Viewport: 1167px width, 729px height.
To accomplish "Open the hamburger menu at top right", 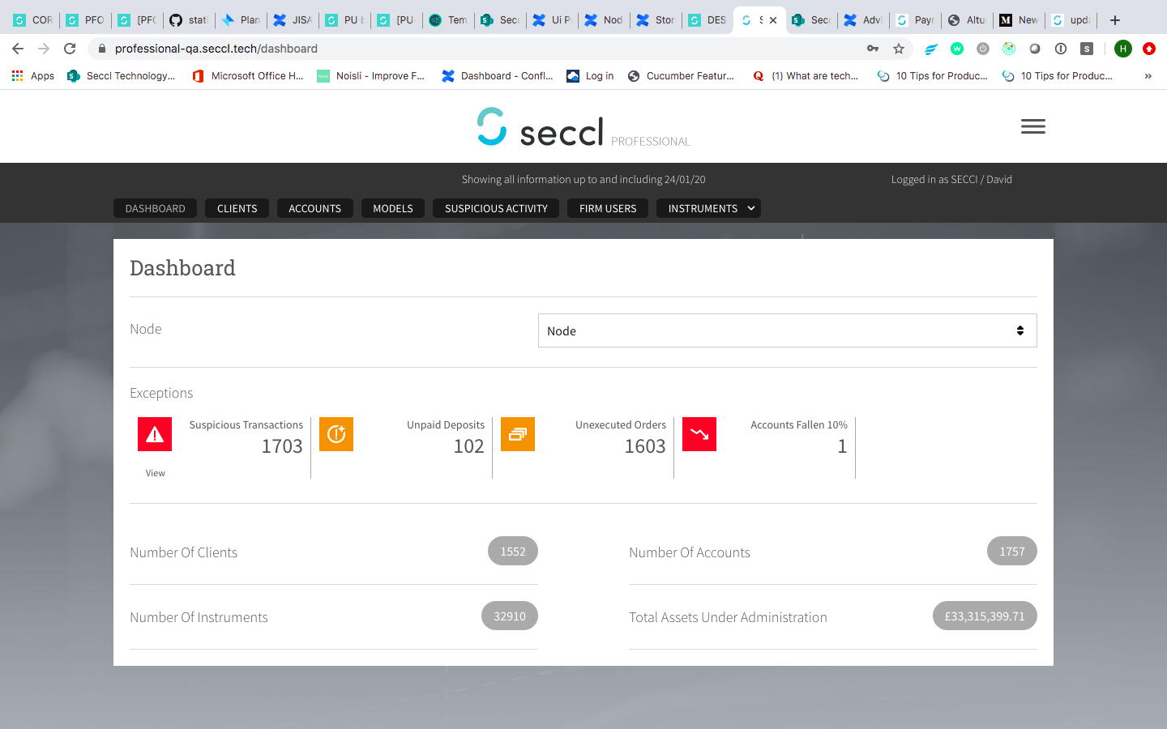I will 1032,126.
